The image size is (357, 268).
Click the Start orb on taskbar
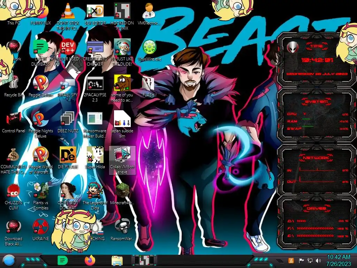click(x=9, y=260)
